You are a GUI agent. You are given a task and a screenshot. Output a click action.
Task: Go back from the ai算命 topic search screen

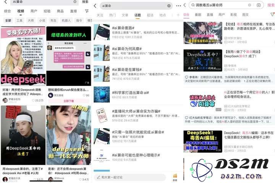pyautogui.click(x=95, y=6)
